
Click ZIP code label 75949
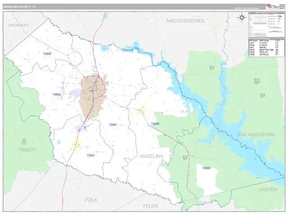(155, 124)
